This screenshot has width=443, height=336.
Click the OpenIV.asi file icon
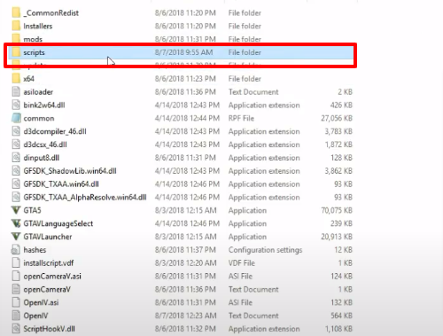(16, 302)
